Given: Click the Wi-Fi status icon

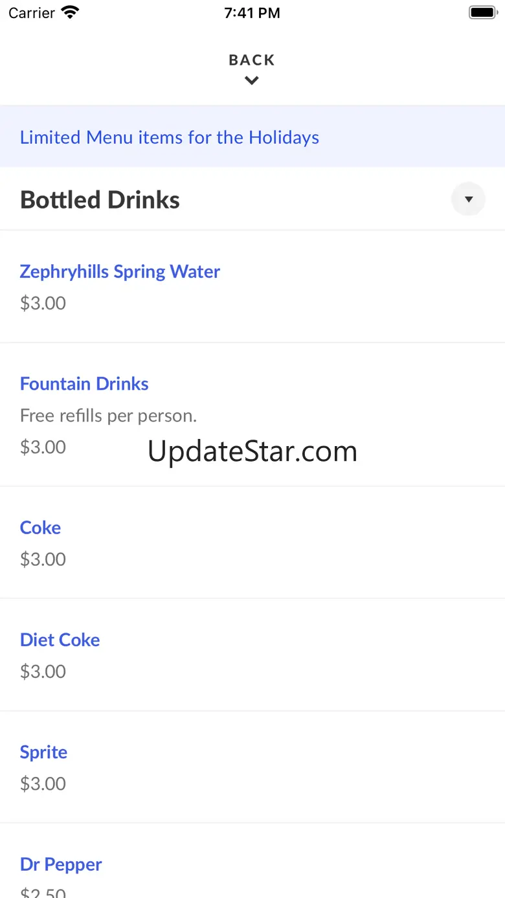Looking at the screenshot, I should pyautogui.click(x=70, y=12).
